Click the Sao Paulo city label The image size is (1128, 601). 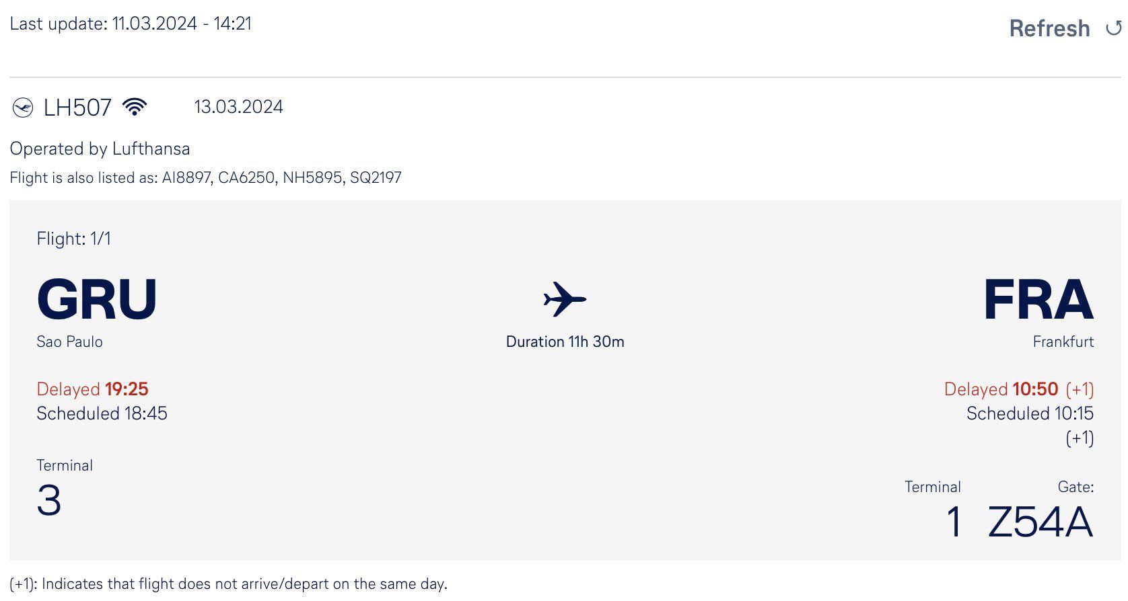pos(69,342)
